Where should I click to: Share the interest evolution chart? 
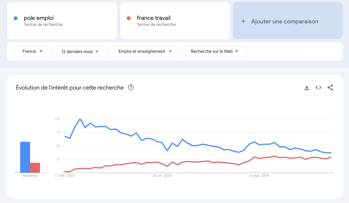pos(330,87)
